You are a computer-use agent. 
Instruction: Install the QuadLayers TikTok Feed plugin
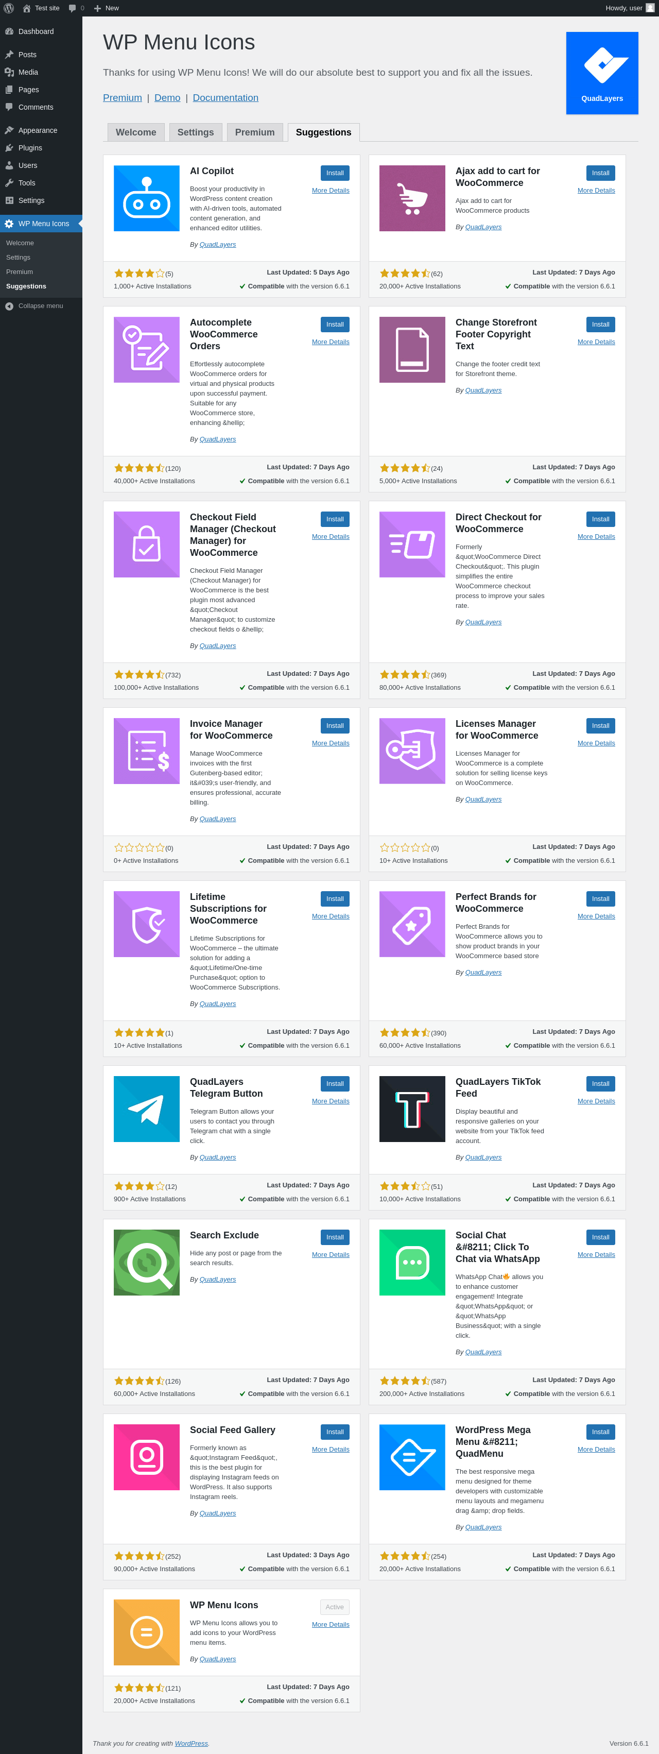click(x=600, y=1083)
